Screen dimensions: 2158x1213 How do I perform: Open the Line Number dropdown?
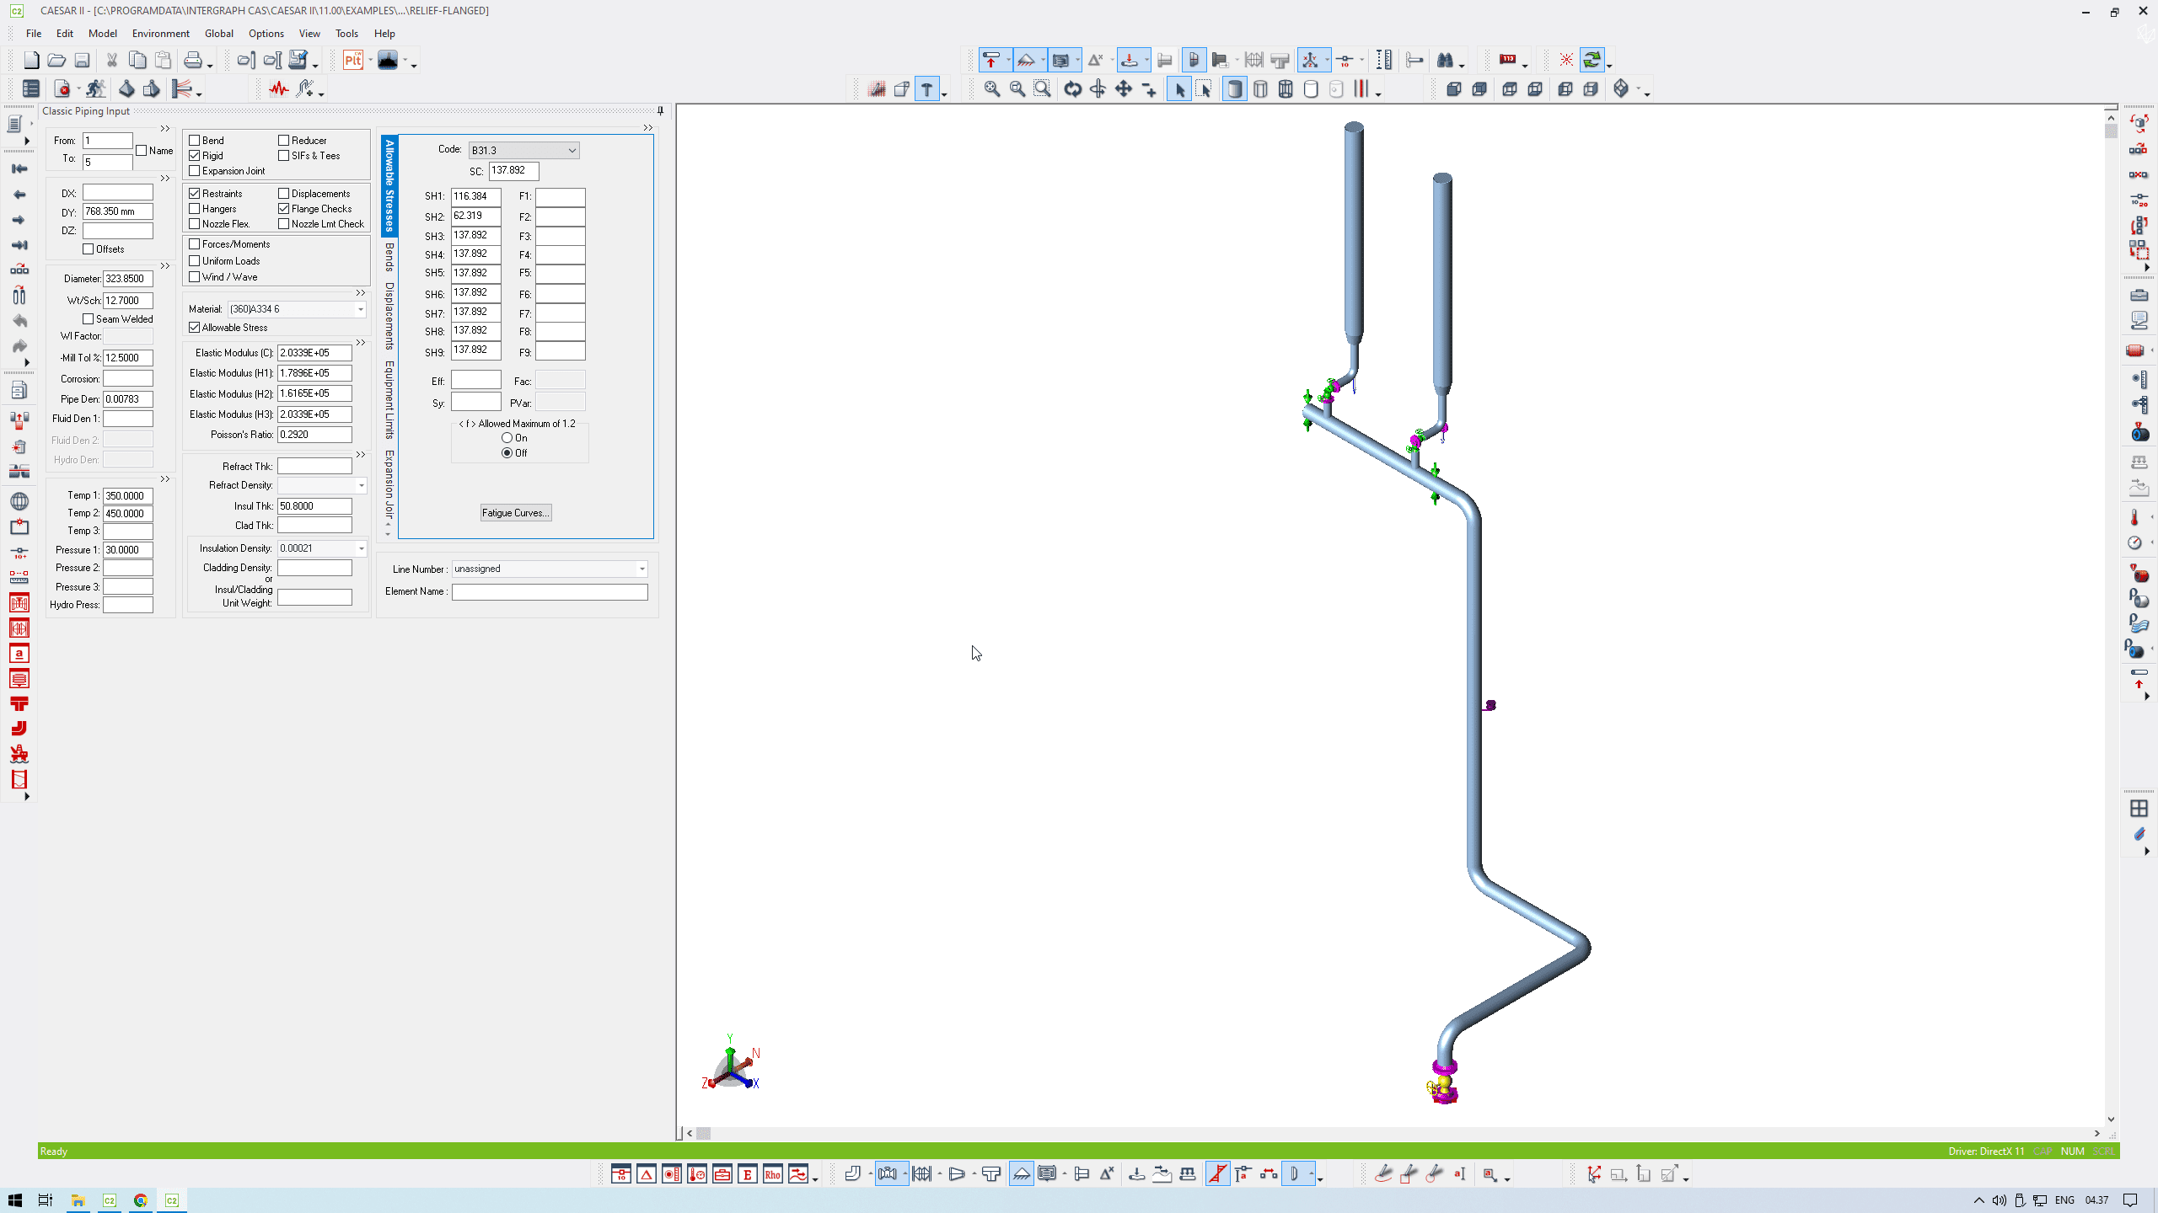coord(641,569)
